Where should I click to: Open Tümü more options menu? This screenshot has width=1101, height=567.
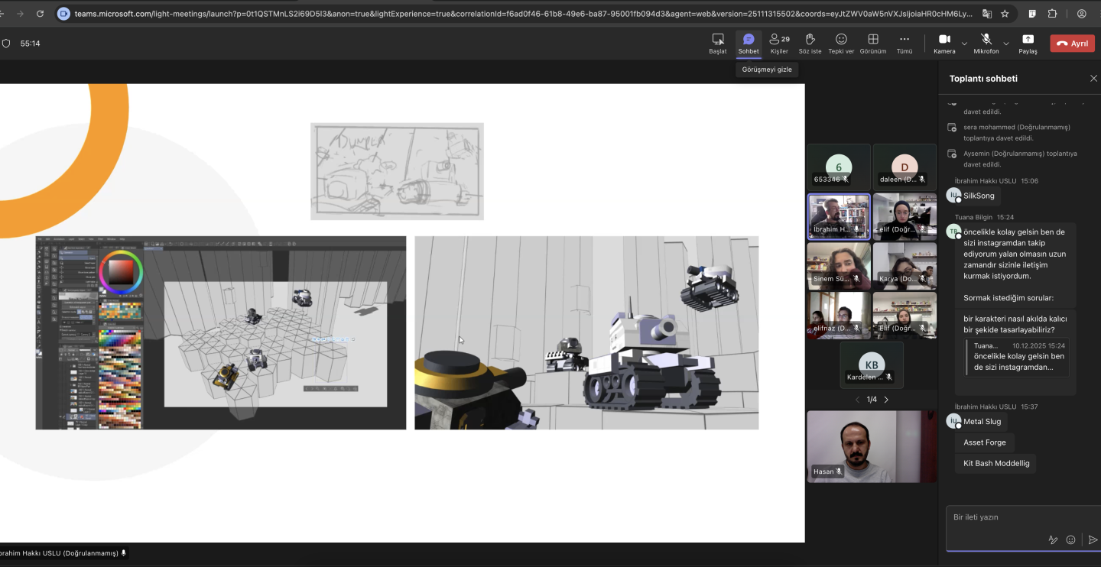[x=905, y=43]
